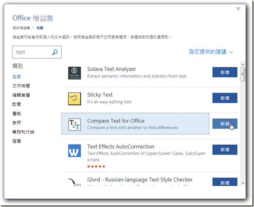Open the 為您提供的建議 sort dropdown

coord(211,52)
